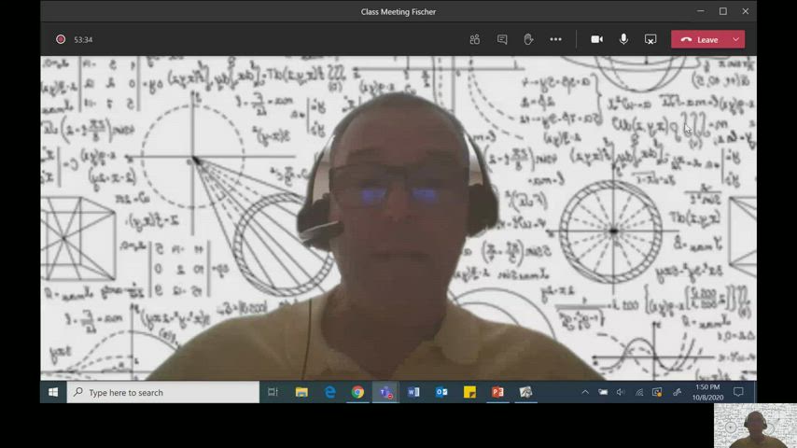This screenshot has width=797, height=448.
Task: Show participants panel in Teams
Action: 475,39
